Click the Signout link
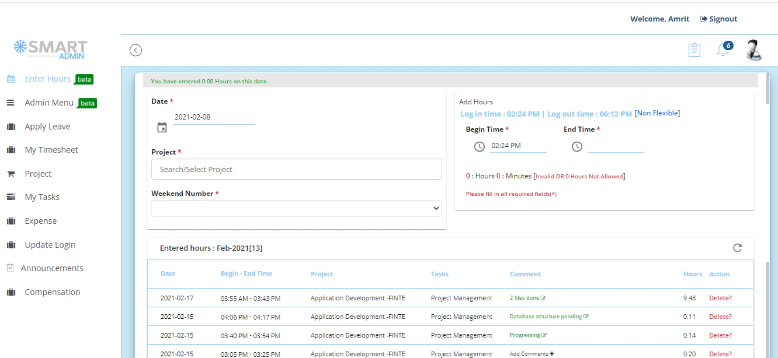The height and width of the screenshot is (358, 778). coord(718,19)
